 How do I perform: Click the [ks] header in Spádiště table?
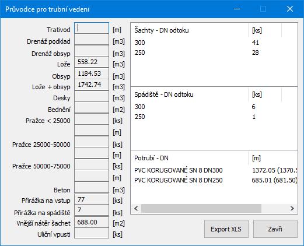point(265,94)
